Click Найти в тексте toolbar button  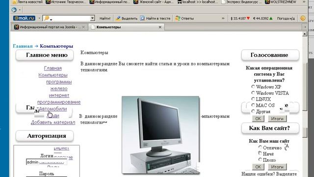click(155, 18)
